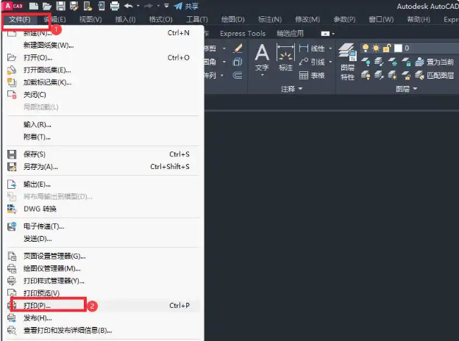Open the Redo history dropdown arrow
This screenshot has height=341, width=459.
tap(158, 6)
